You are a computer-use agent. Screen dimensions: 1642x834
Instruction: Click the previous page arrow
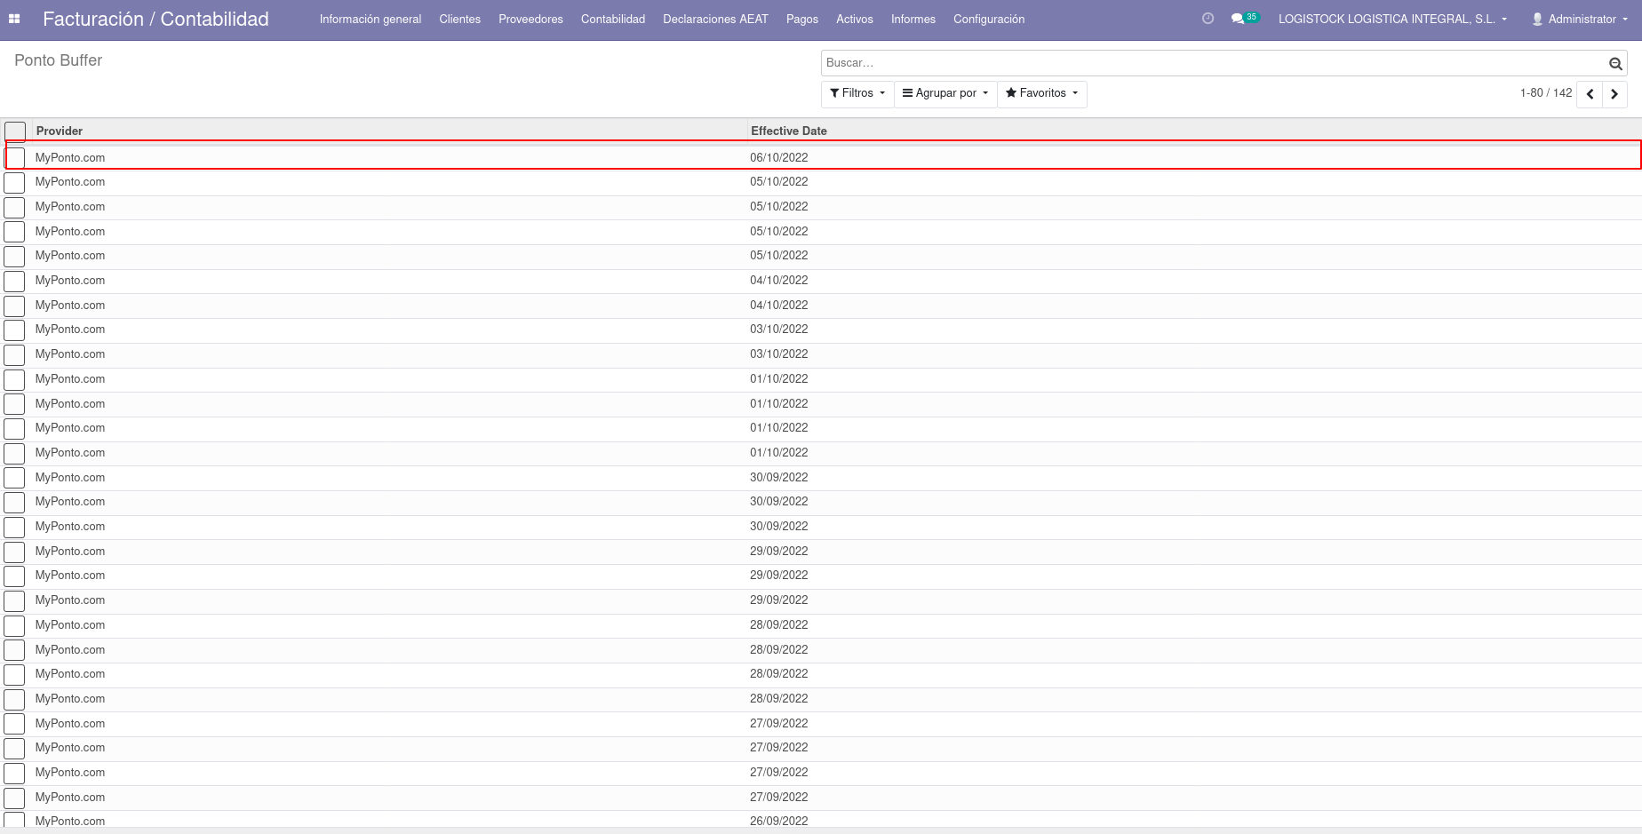pyautogui.click(x=1590, y=93)
